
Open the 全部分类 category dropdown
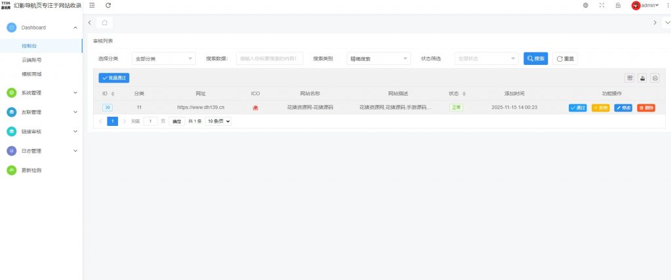164,58
